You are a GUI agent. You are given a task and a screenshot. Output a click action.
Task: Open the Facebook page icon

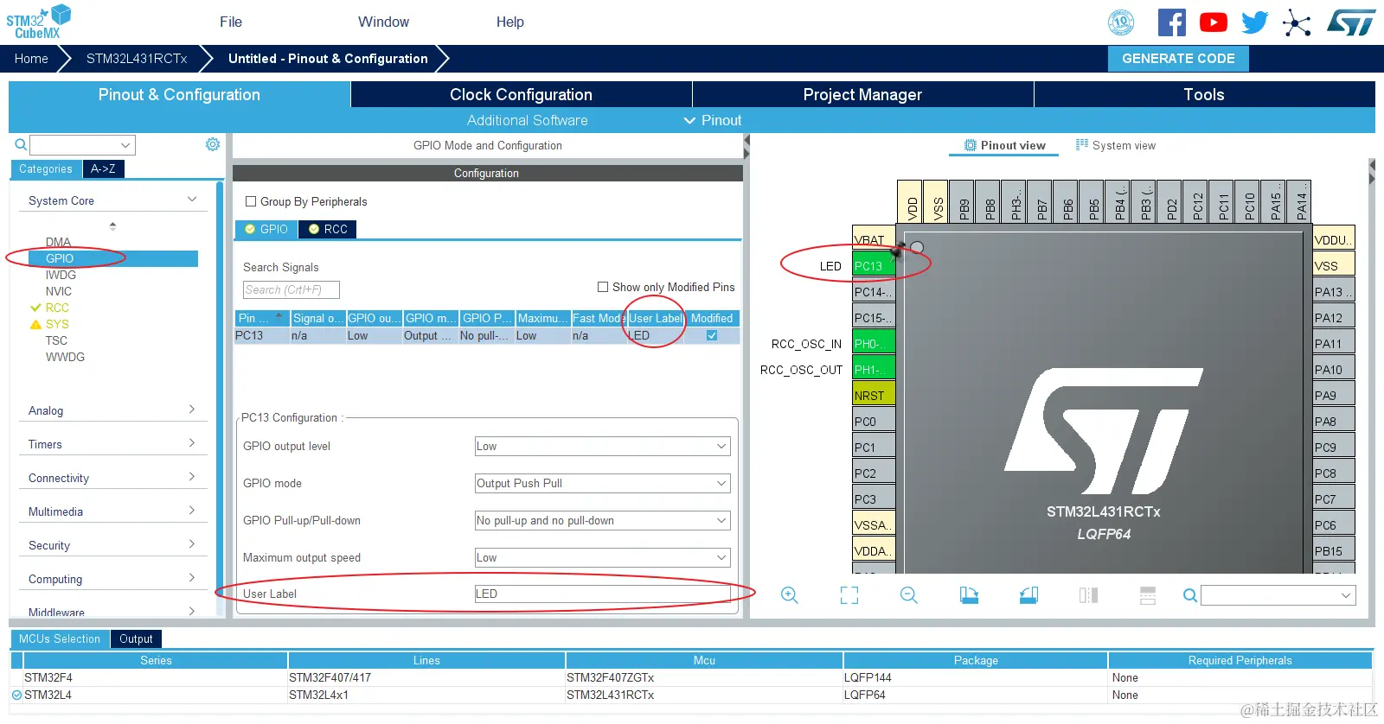[1171, 22]
